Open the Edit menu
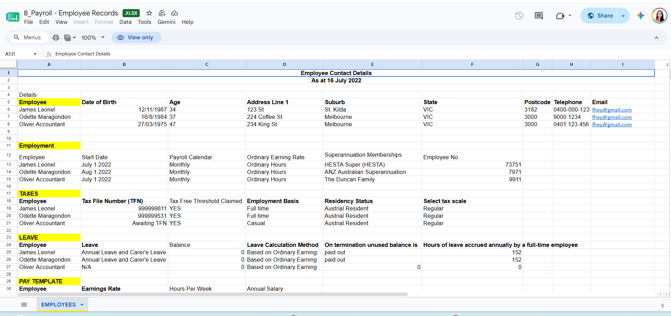The image size is (671, 316). [44, 22]
